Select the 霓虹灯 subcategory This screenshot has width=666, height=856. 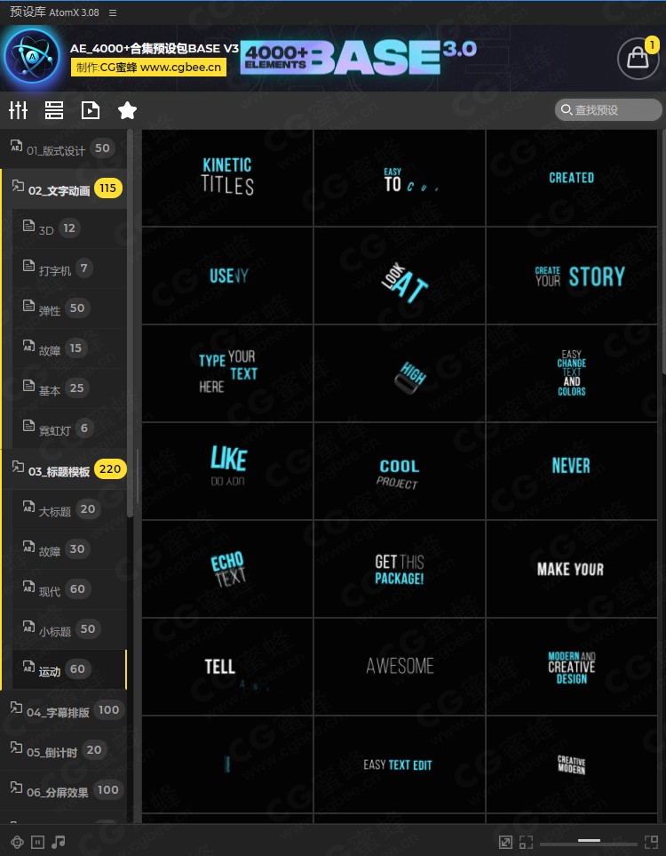69,428
